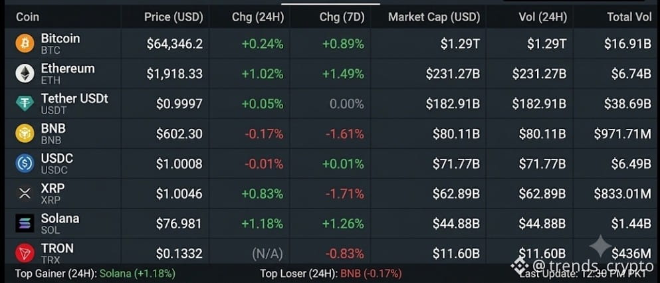The width and height of the screenshot is (660, 283).
Task: Click the Top Loser BNB (-0.17%) text
Action: click(371, 274)
